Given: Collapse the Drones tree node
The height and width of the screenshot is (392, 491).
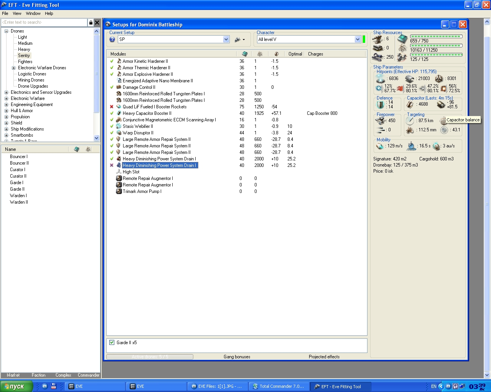Looking at the screenshot, I should click(x=7, y=31).
